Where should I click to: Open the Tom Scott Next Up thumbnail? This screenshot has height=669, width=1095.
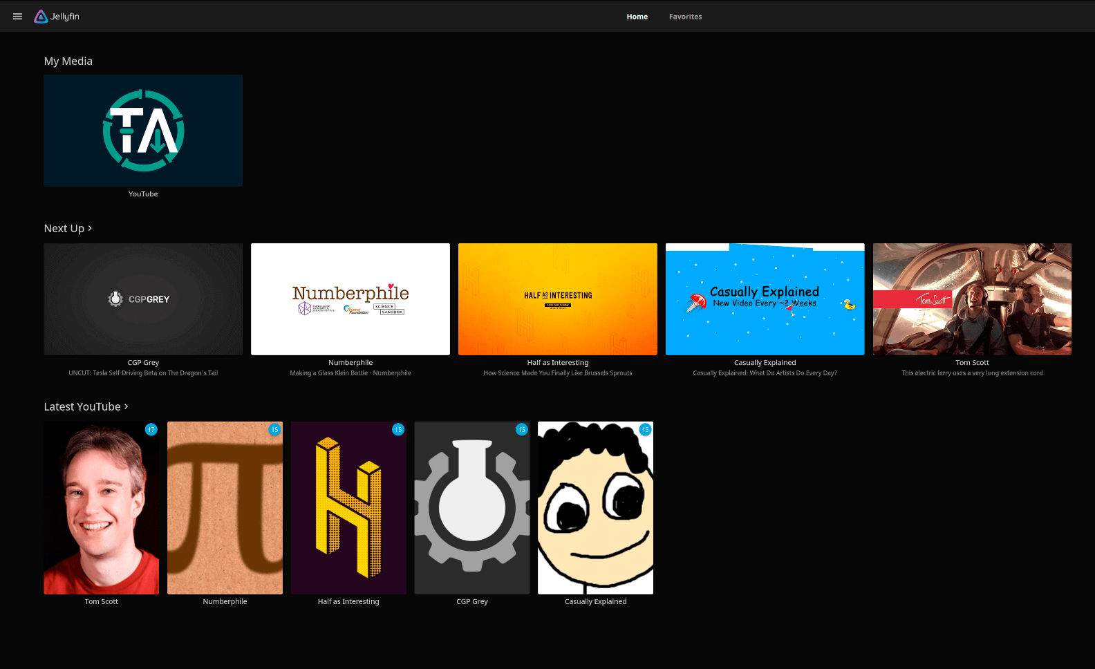click(x=972, y=299)
